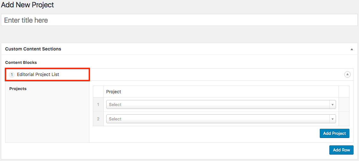This screenshot has height=161, width=359.
Task: Collapse the Custom Content Sections panel arrow
Action: click(352, 49)
